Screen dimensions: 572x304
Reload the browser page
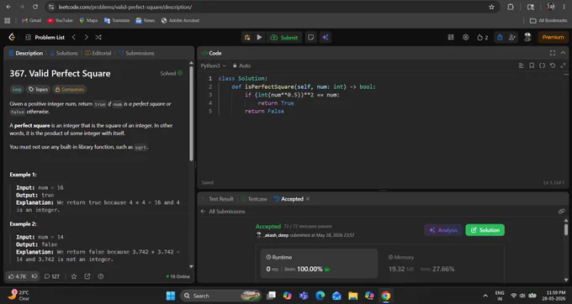[x=35, y=7]
